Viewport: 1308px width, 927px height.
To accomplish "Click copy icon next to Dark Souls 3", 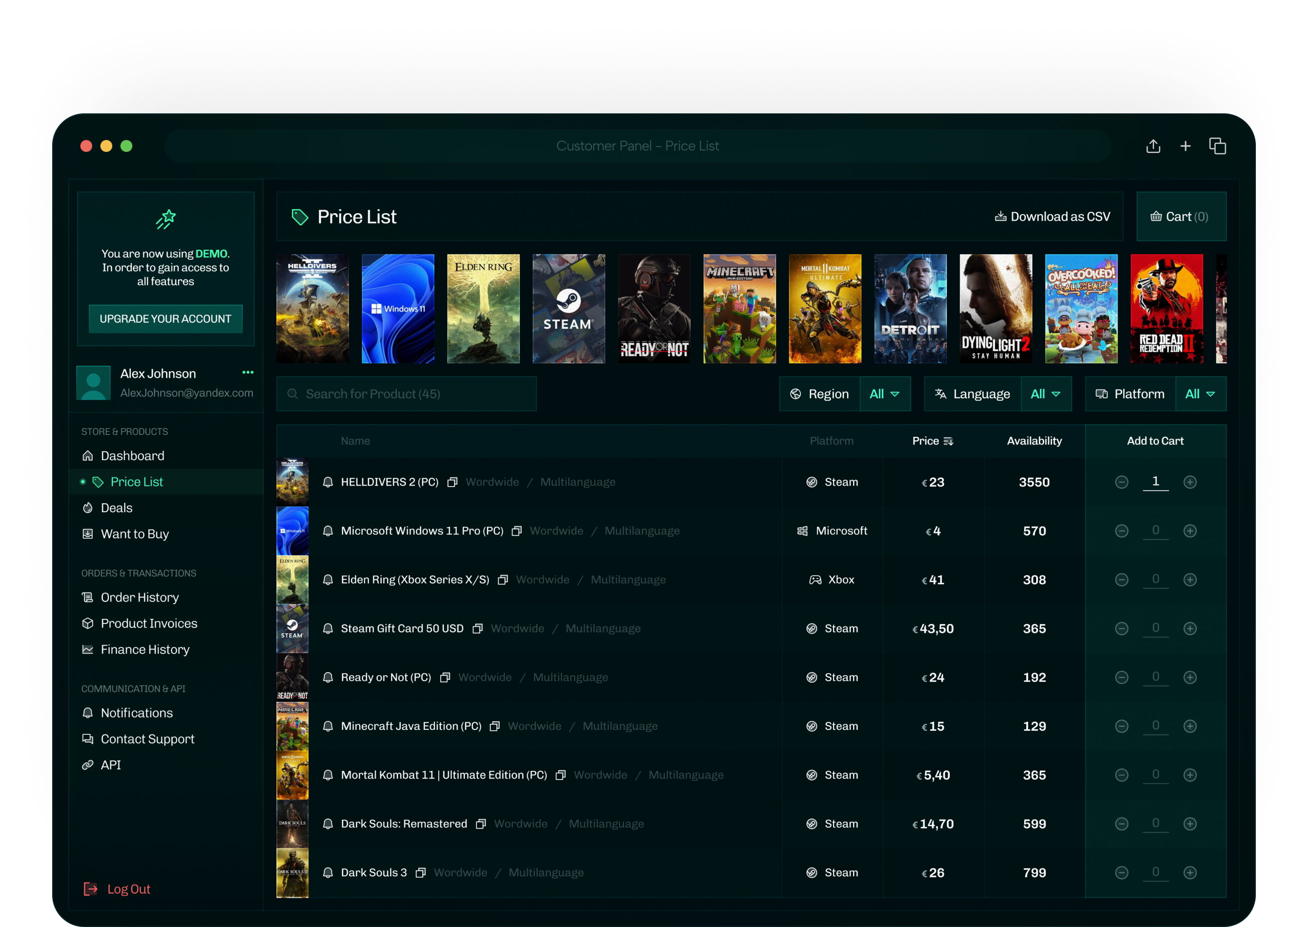I will (x=421, y=873).
